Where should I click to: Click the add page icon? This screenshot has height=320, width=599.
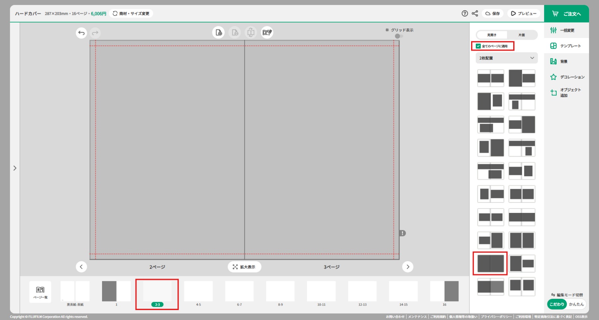click(x=218, y=32)
